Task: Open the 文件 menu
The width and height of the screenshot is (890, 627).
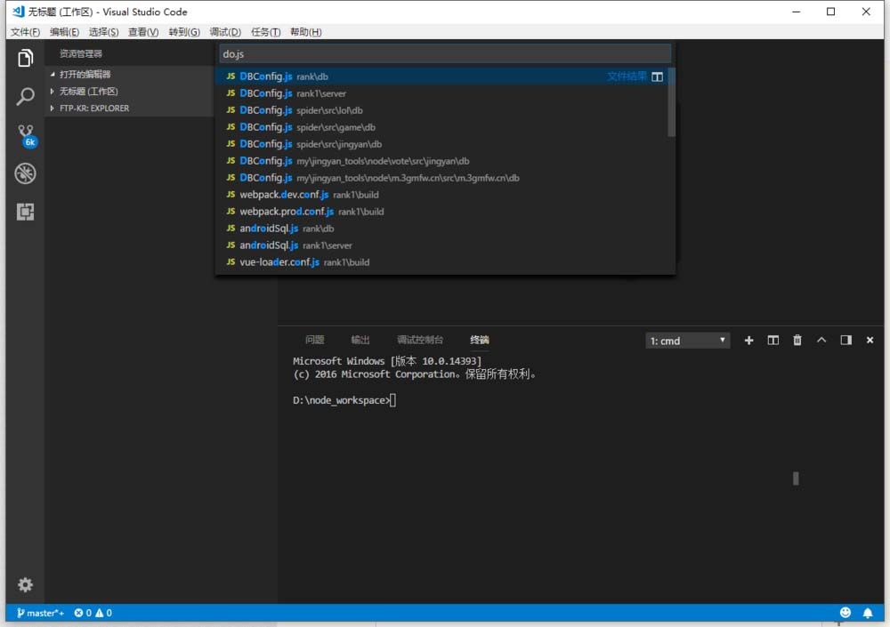Action: click(x=24, y=31)
